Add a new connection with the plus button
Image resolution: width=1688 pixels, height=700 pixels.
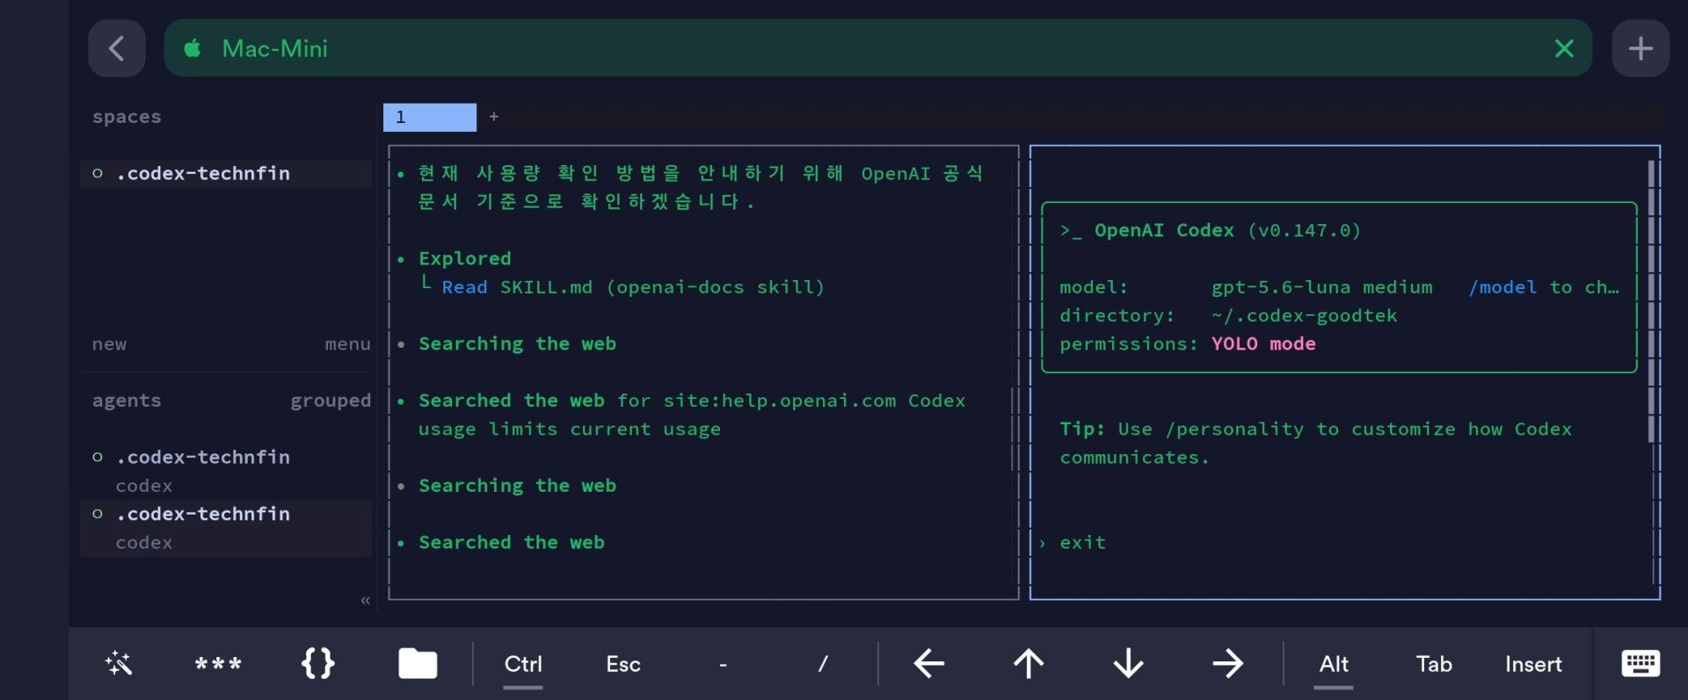1641,48
